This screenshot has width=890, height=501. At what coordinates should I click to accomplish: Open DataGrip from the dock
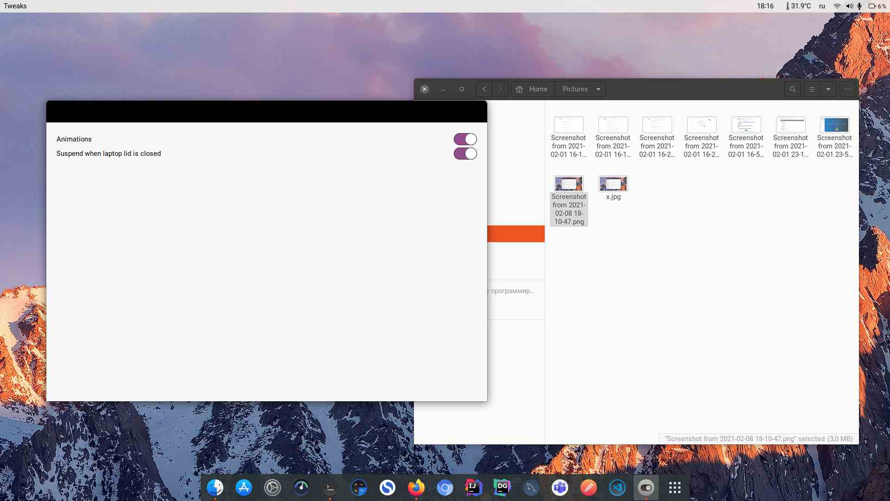pyautogui.click(x=502, y=488)
